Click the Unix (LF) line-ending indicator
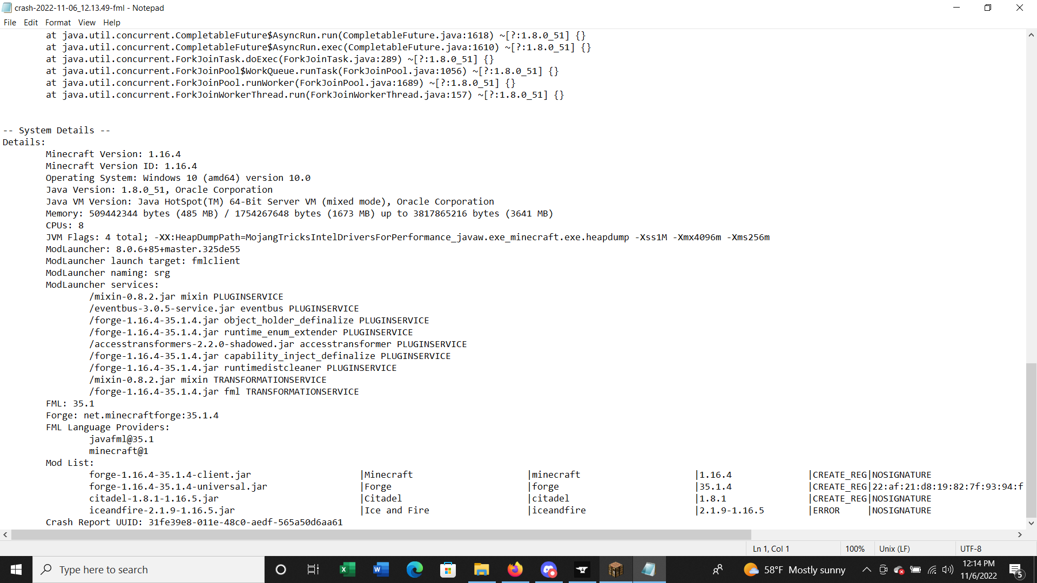This screenshot has width=1037, height=583. pos(894,548)
